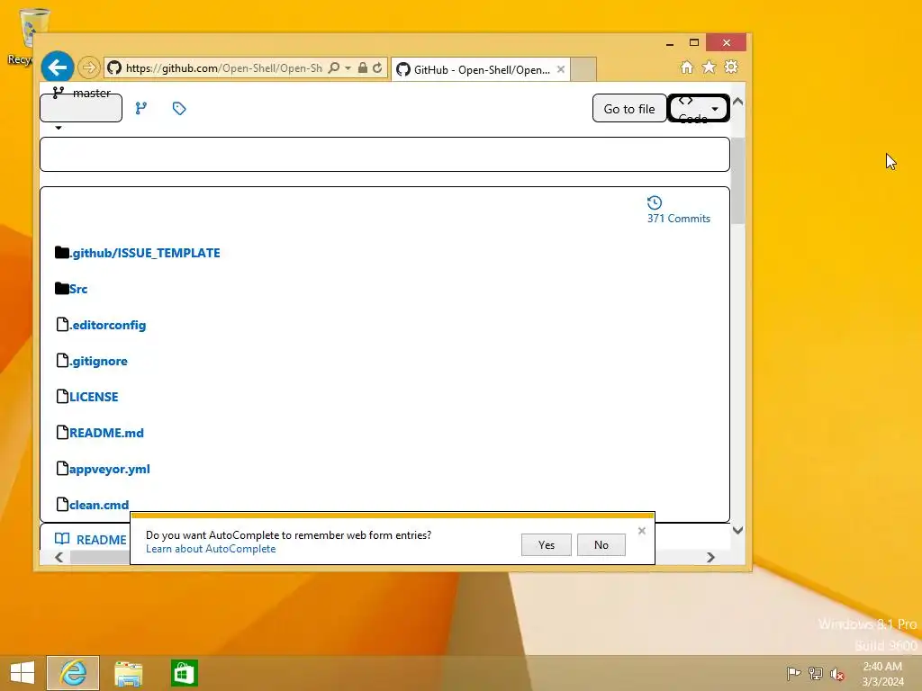Click the vertical scrollbar up arrow
Screen dimensions: 922x691
(738, 102)
